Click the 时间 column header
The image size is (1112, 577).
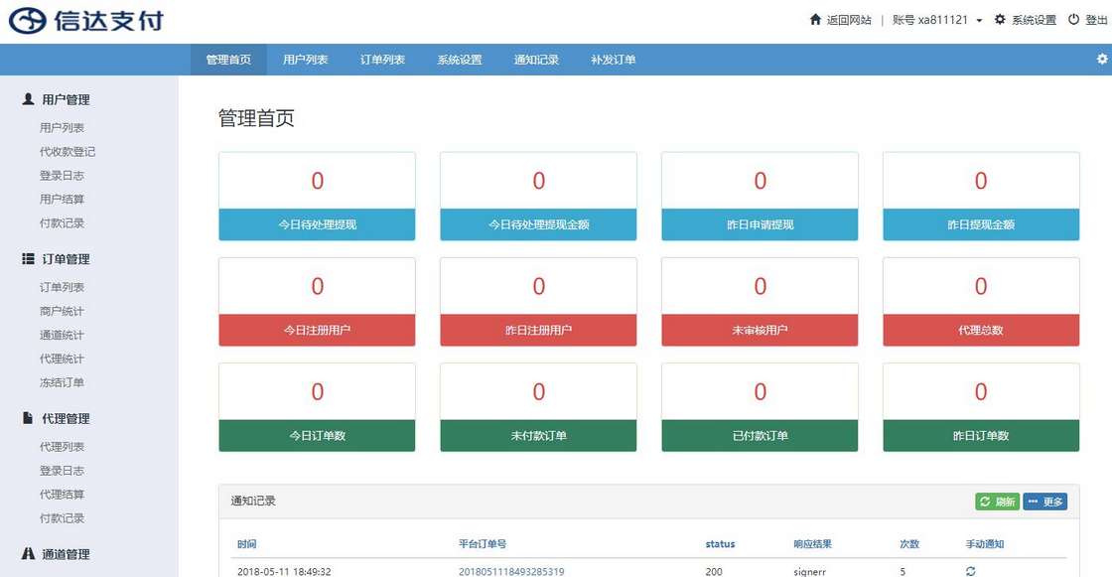tap(247, 544)
